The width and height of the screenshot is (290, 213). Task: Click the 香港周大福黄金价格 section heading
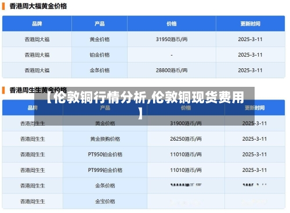click(x=38, y=6)
